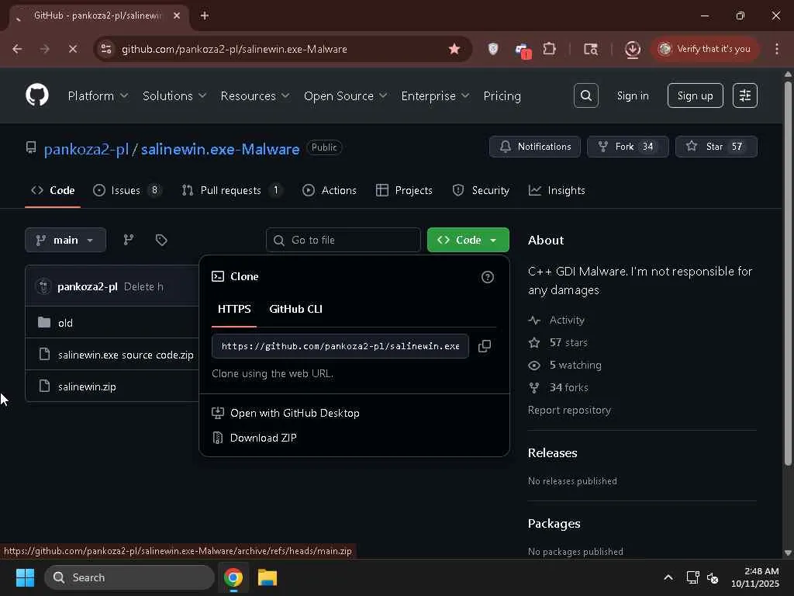This screenshot has width=794, height=596.
Task: Switch to the Code repository tab
Action: point(53,191)
